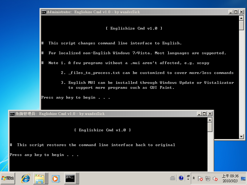Open the Start button on the taskbar
The width and height of the screenshot is (247, 185).
tap(8, 178)
